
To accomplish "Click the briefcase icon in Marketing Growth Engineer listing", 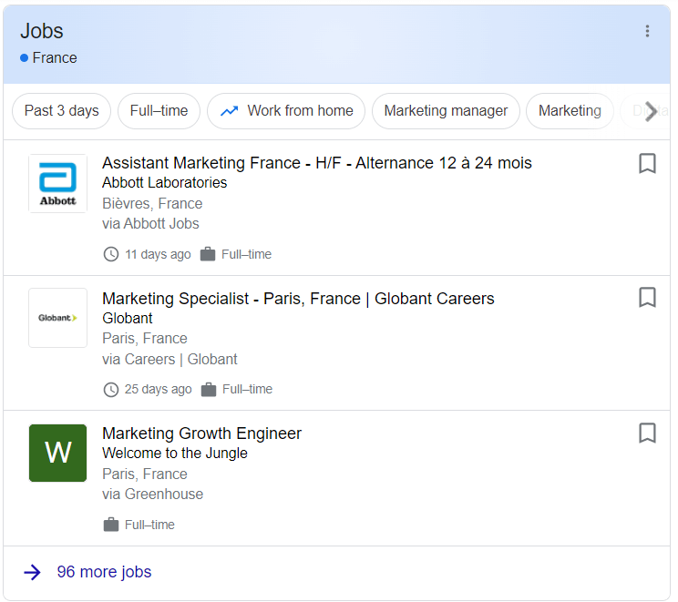I will click(111, 525).
